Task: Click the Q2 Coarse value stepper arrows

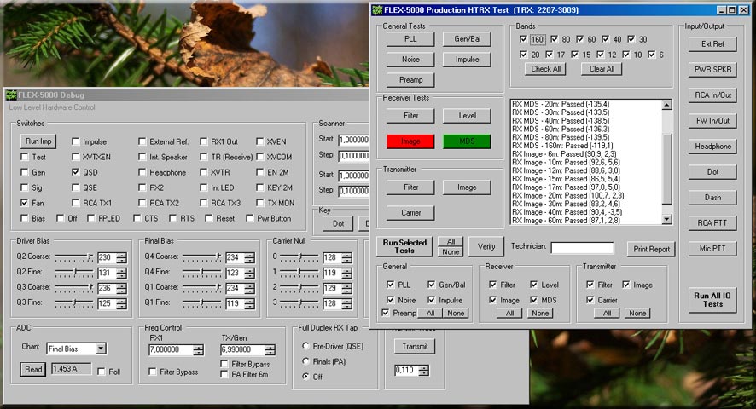Action: 121,257
